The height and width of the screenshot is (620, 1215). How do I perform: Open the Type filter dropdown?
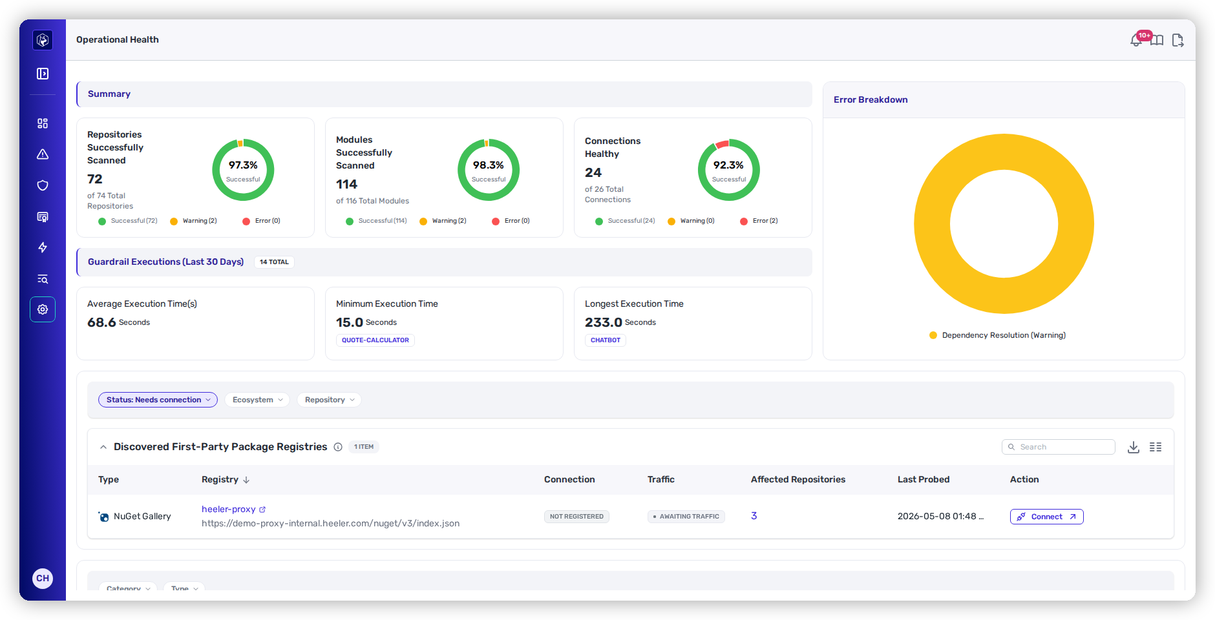click(x=184, y=588)
